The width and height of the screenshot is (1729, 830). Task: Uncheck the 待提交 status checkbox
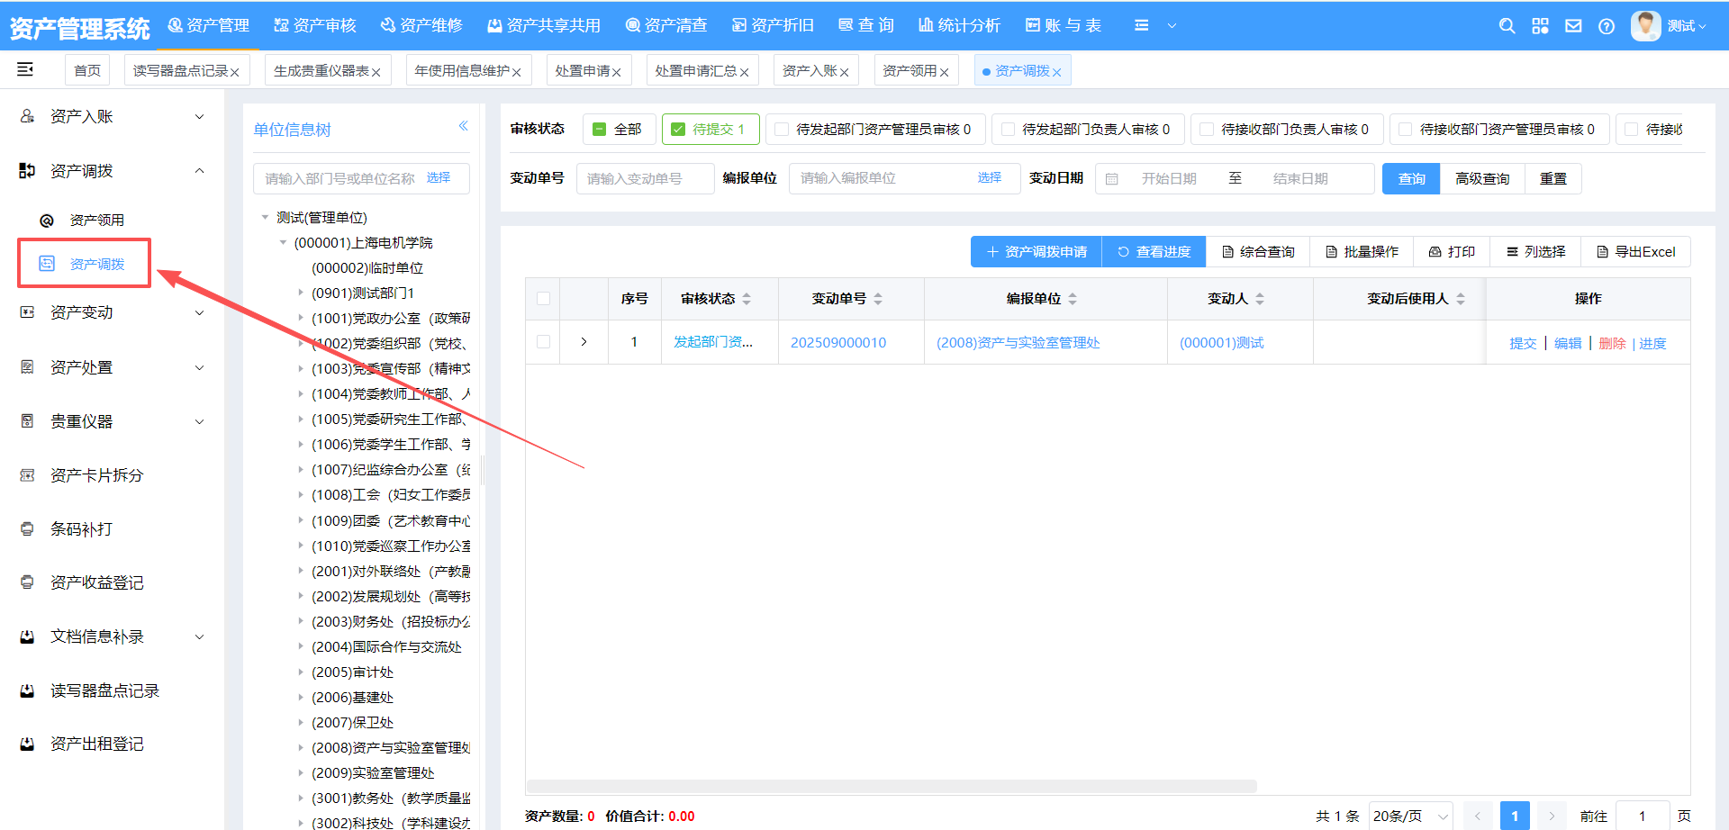[679, 130]
